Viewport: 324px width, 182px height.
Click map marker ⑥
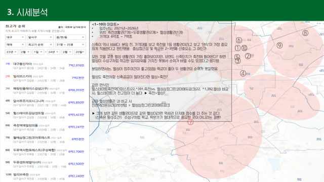pyautogui.click(x=239, y=40)
